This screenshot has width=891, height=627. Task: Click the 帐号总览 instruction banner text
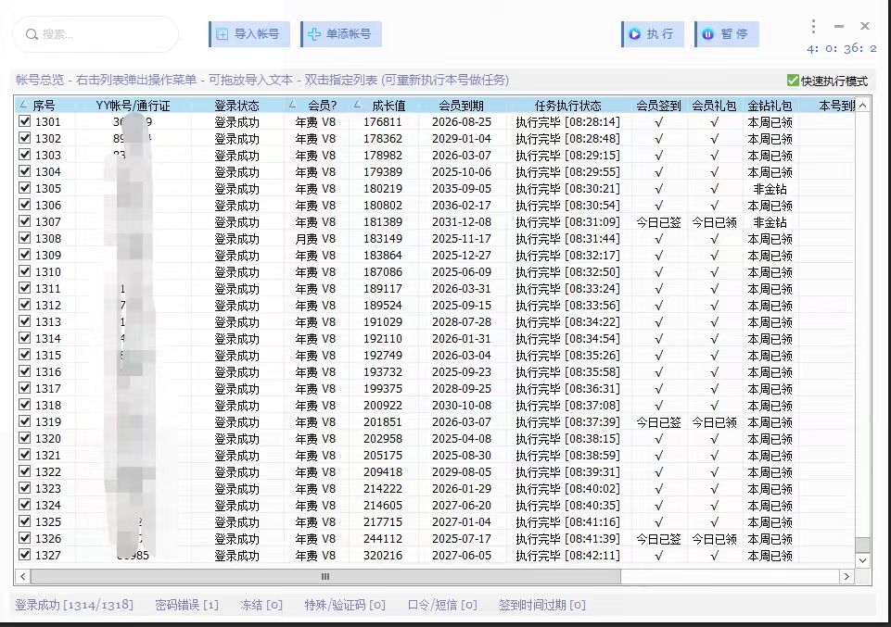pos(262,80)
